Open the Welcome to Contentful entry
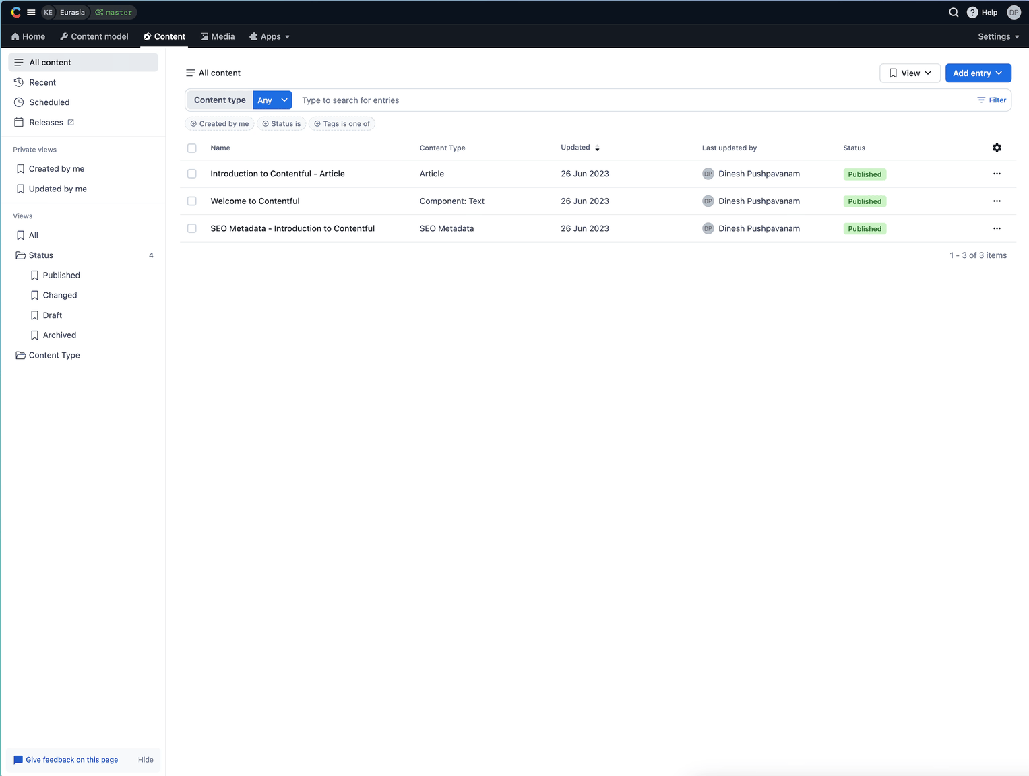 pos(255,201)
